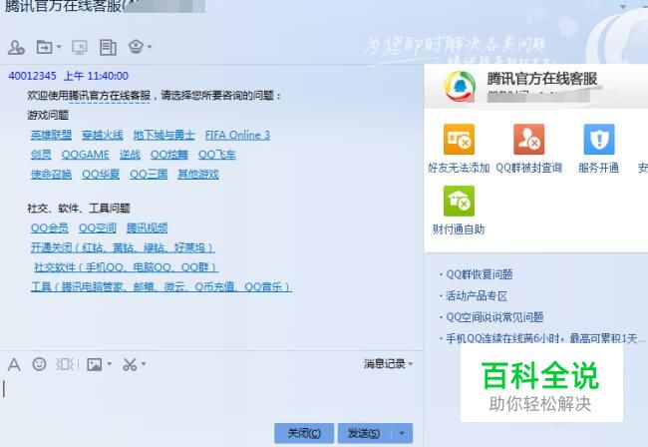Select the FIFA Online 3 link
The width and height of the screenshot is (648, 447).
[237, 135]
